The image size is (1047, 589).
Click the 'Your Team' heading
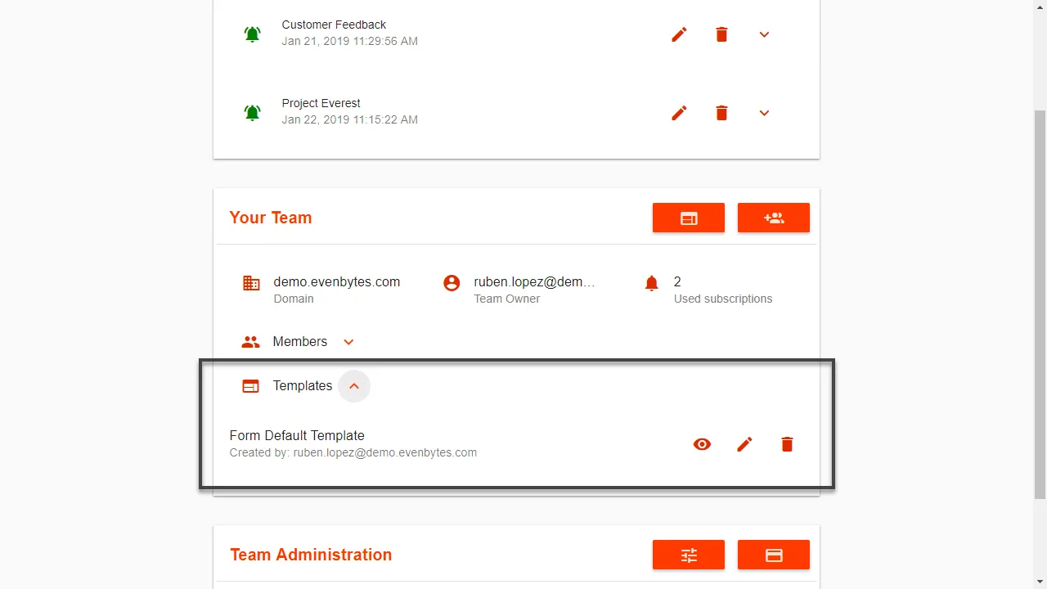[271, 218]
